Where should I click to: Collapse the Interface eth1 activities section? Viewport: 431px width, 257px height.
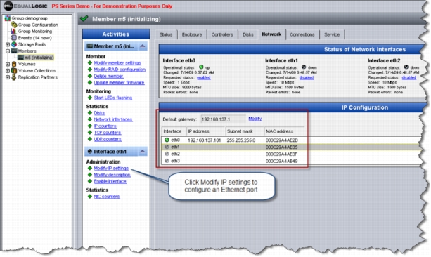point(143,151)
